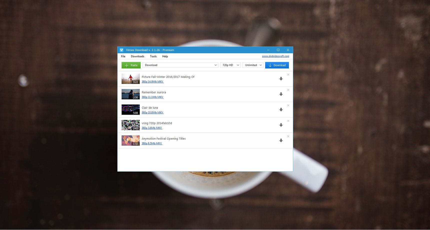Click the vring 720p 2014feb10d thumbnail
430x230 pixels.
click(x=130, y=125)
